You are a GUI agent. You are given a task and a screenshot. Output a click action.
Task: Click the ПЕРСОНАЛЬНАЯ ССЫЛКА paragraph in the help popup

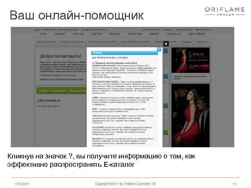(x=123, y=87)
